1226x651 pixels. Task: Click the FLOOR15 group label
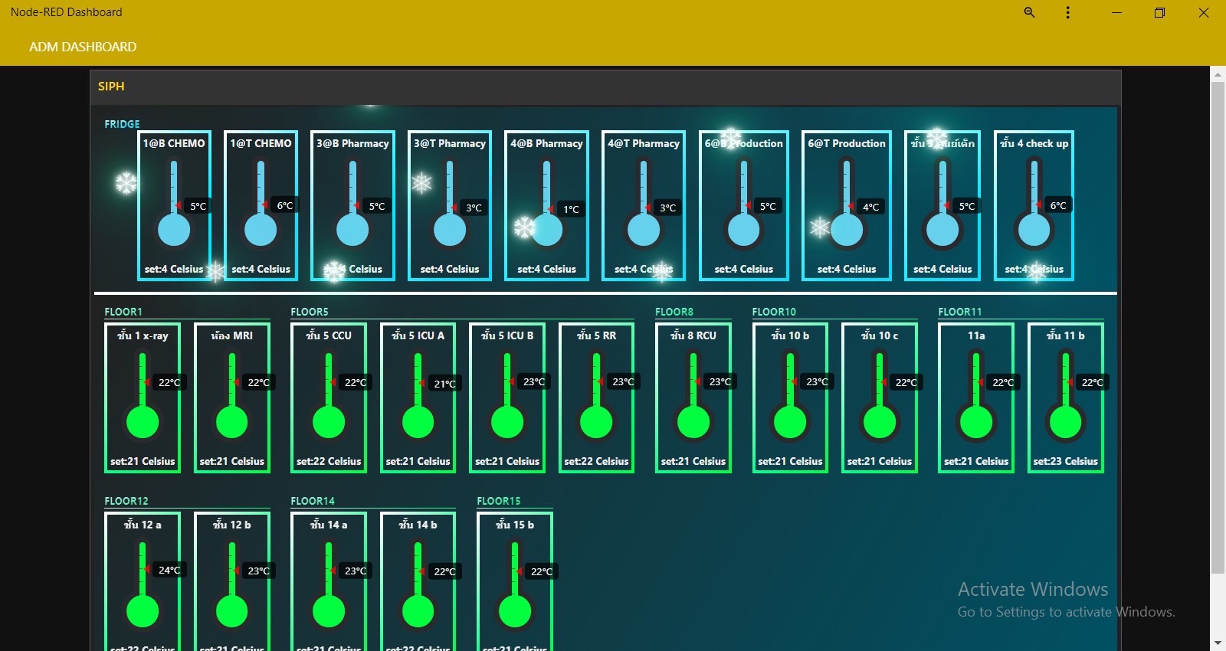pos(499,501)
